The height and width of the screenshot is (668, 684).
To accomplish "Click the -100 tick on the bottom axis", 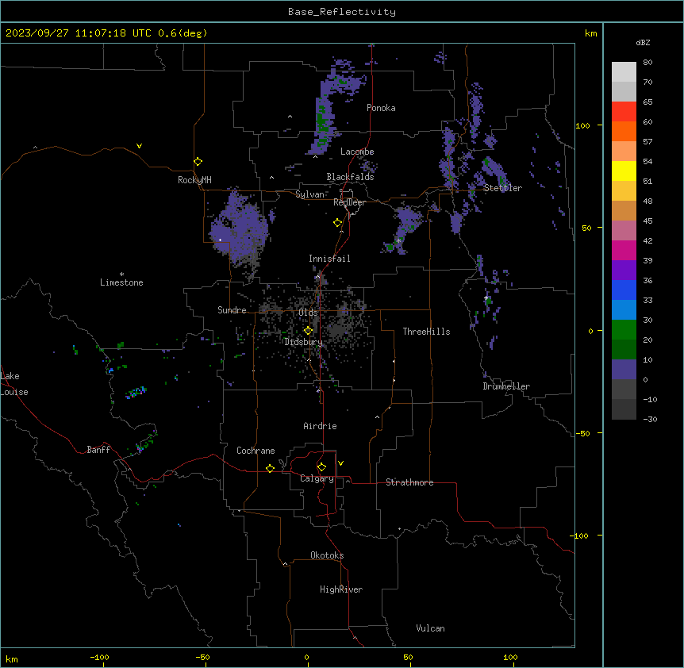I will coord(99,657).
